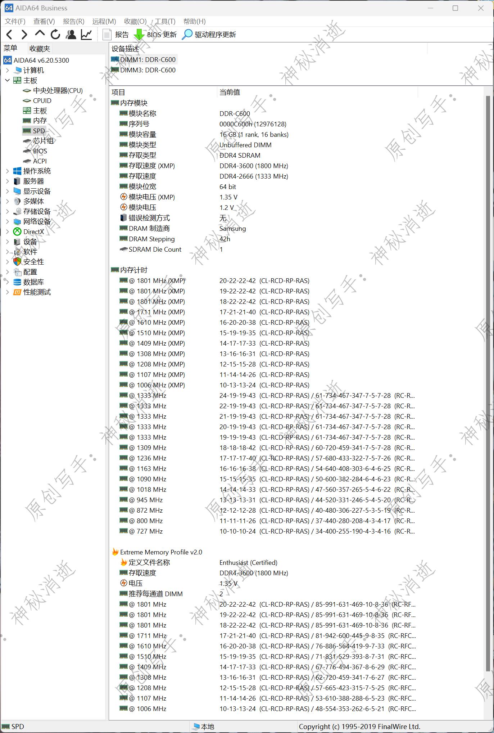Expand the 操作系统 tree node
This screenshot has height=733, width=494.
click(7, 171)
